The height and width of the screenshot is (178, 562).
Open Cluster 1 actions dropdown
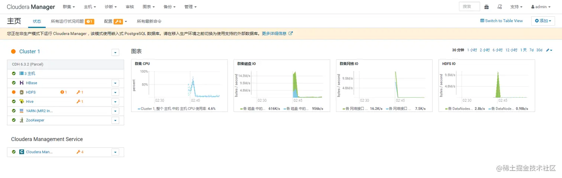click(x=115, y=52)
